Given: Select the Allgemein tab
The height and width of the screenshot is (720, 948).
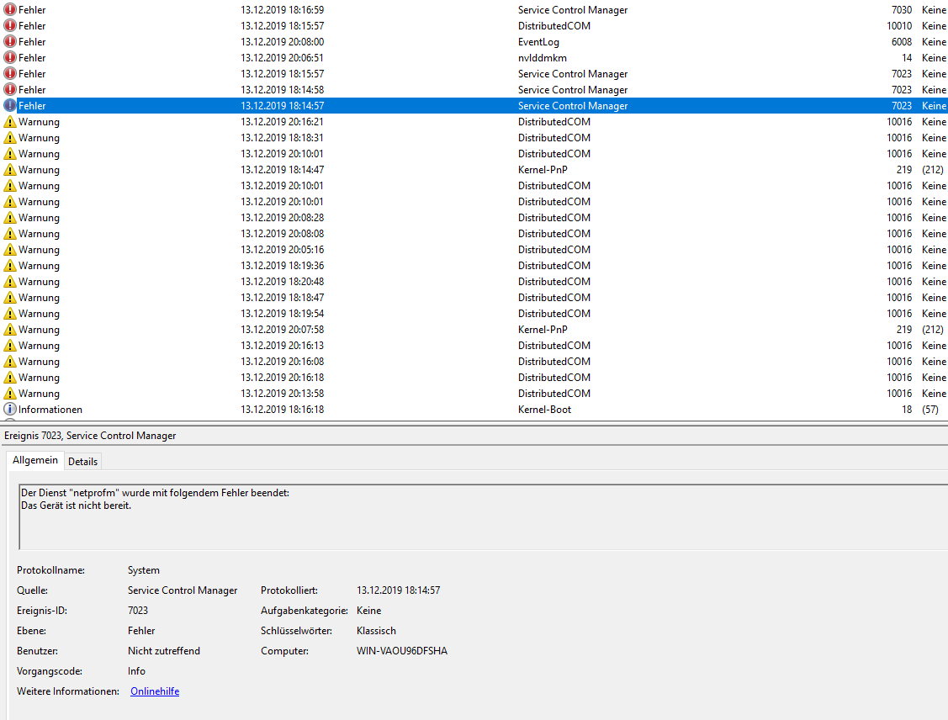Looking at the screenshot, I should 35,460.
